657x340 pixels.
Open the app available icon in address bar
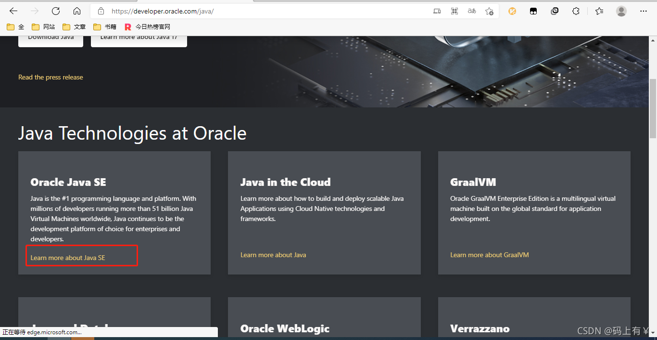[437, 11]
